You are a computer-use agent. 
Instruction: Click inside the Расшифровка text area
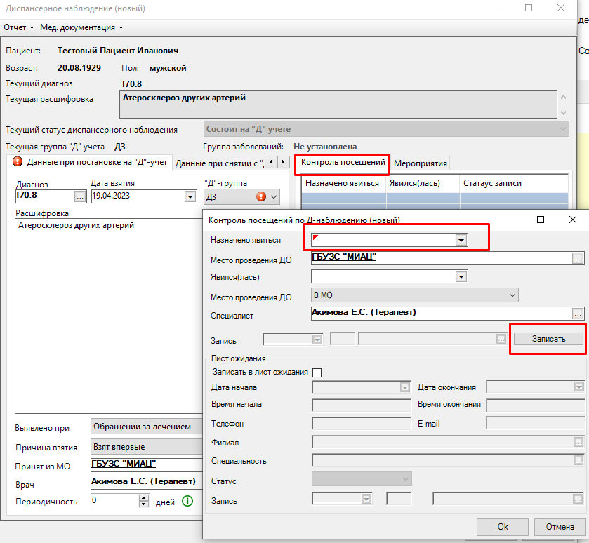tap(109, 316)
